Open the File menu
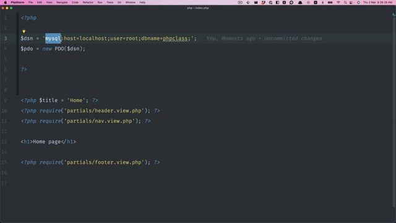396x223 pixels. (x=30, y=2)
